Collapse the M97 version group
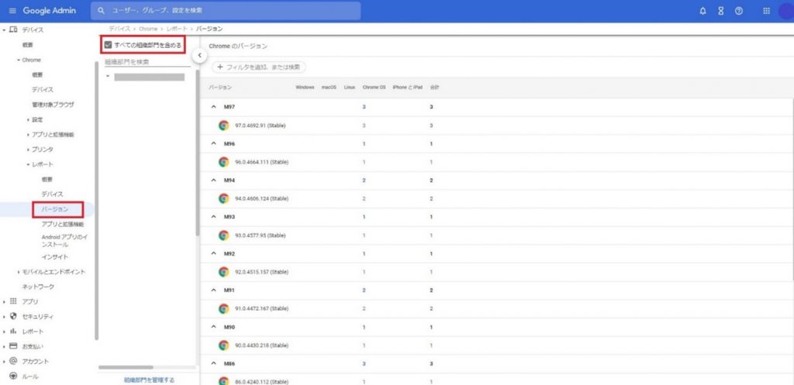Viewport: 794px width, 385px height. coord(214,107)
